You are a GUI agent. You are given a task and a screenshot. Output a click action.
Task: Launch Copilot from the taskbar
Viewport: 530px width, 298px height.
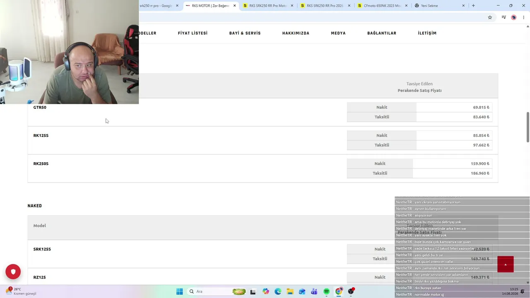tap(265, 291)
